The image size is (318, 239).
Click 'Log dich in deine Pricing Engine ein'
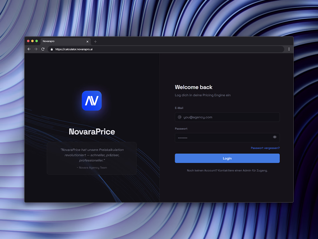tap(203, 95)
